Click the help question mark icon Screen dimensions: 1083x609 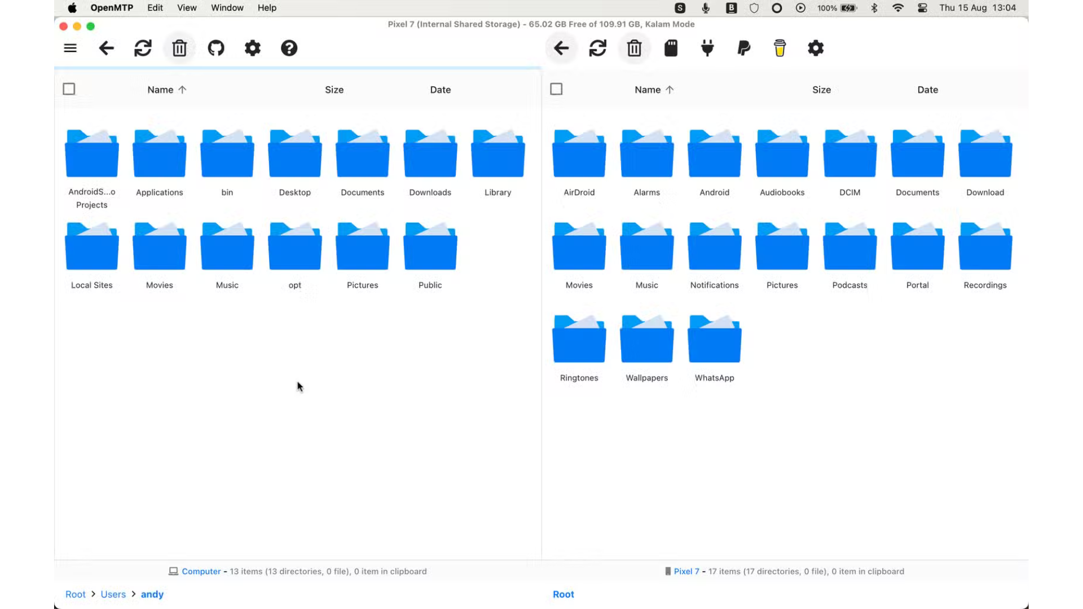click(289, 48)
